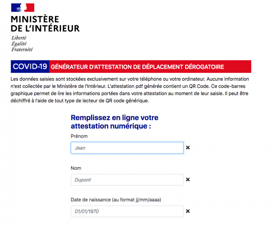This screenshot has height=227, width=275.
Task: Click the blue COVID-19 badge
Action: point(30,66)
